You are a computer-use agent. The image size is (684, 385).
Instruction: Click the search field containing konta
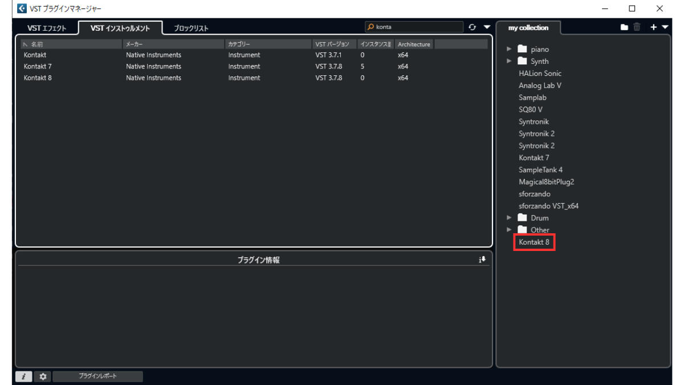pos(418,27)
